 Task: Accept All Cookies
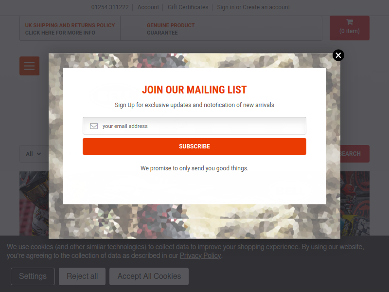(x=149, y=276)
